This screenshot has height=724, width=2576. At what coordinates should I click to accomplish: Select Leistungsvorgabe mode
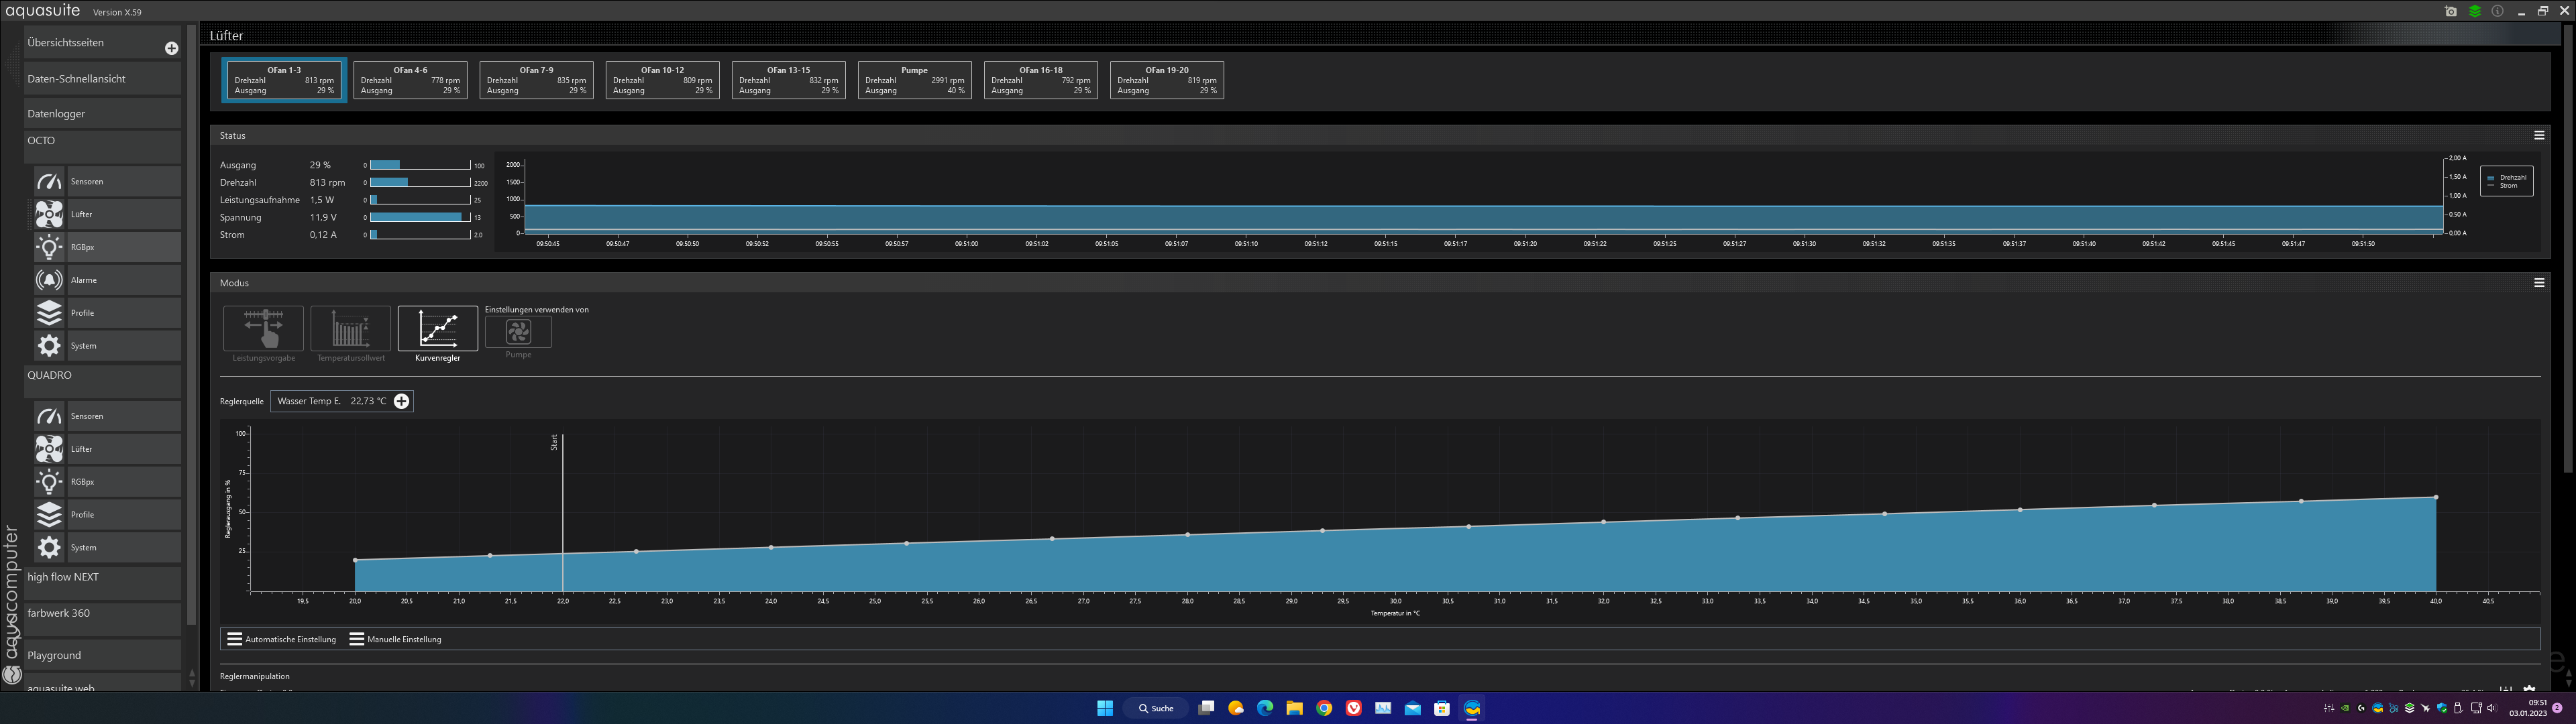click(x=263, y=329)
